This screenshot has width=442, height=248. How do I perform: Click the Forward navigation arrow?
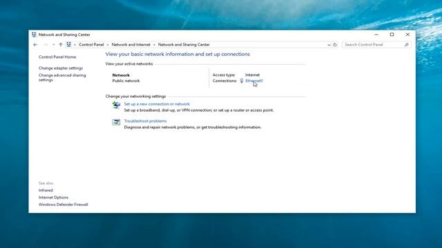[46, 45]
